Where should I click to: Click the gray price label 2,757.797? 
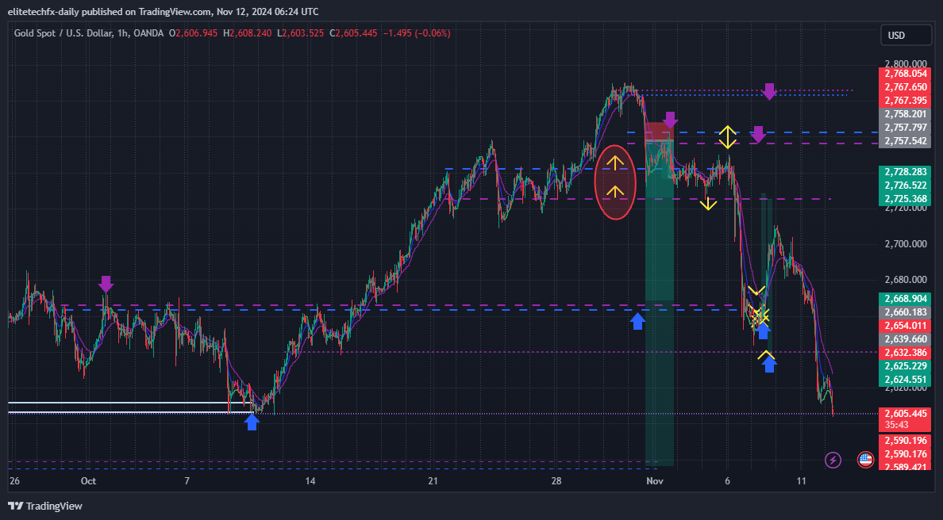905,128
